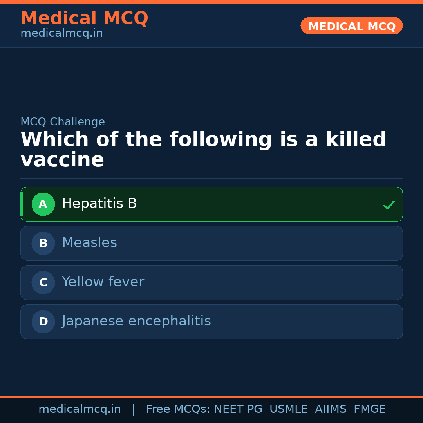Click the green checkmark on Hepatitis B
Viewport: 423px width, 423px height.
pyautogui.click(x=389, y=205)
